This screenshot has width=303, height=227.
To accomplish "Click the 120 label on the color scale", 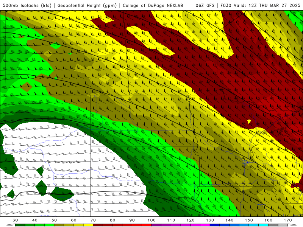I will (191, 220).
